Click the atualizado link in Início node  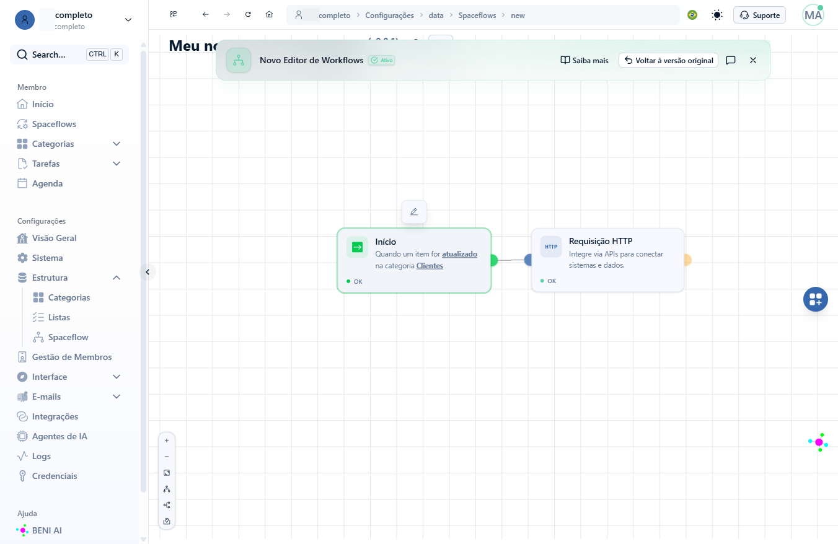(x=459, y=254)
